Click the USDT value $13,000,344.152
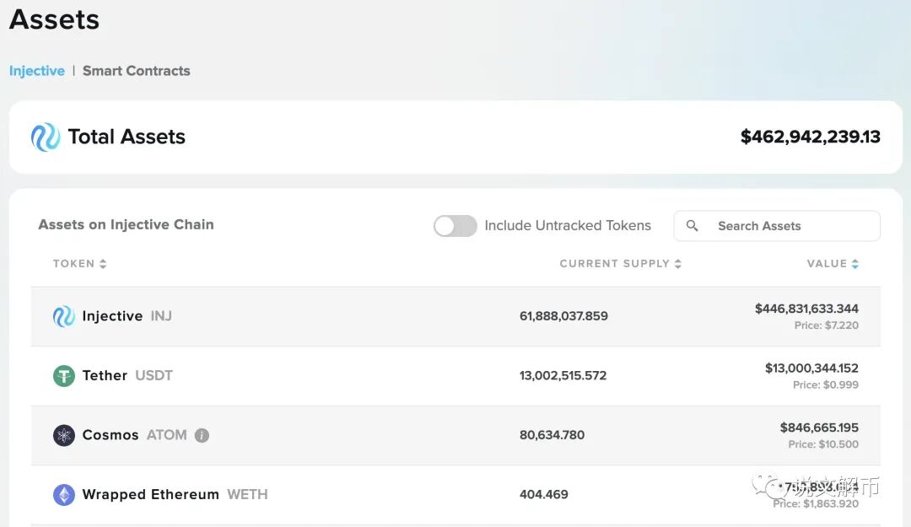 click(x=811, y=368)
